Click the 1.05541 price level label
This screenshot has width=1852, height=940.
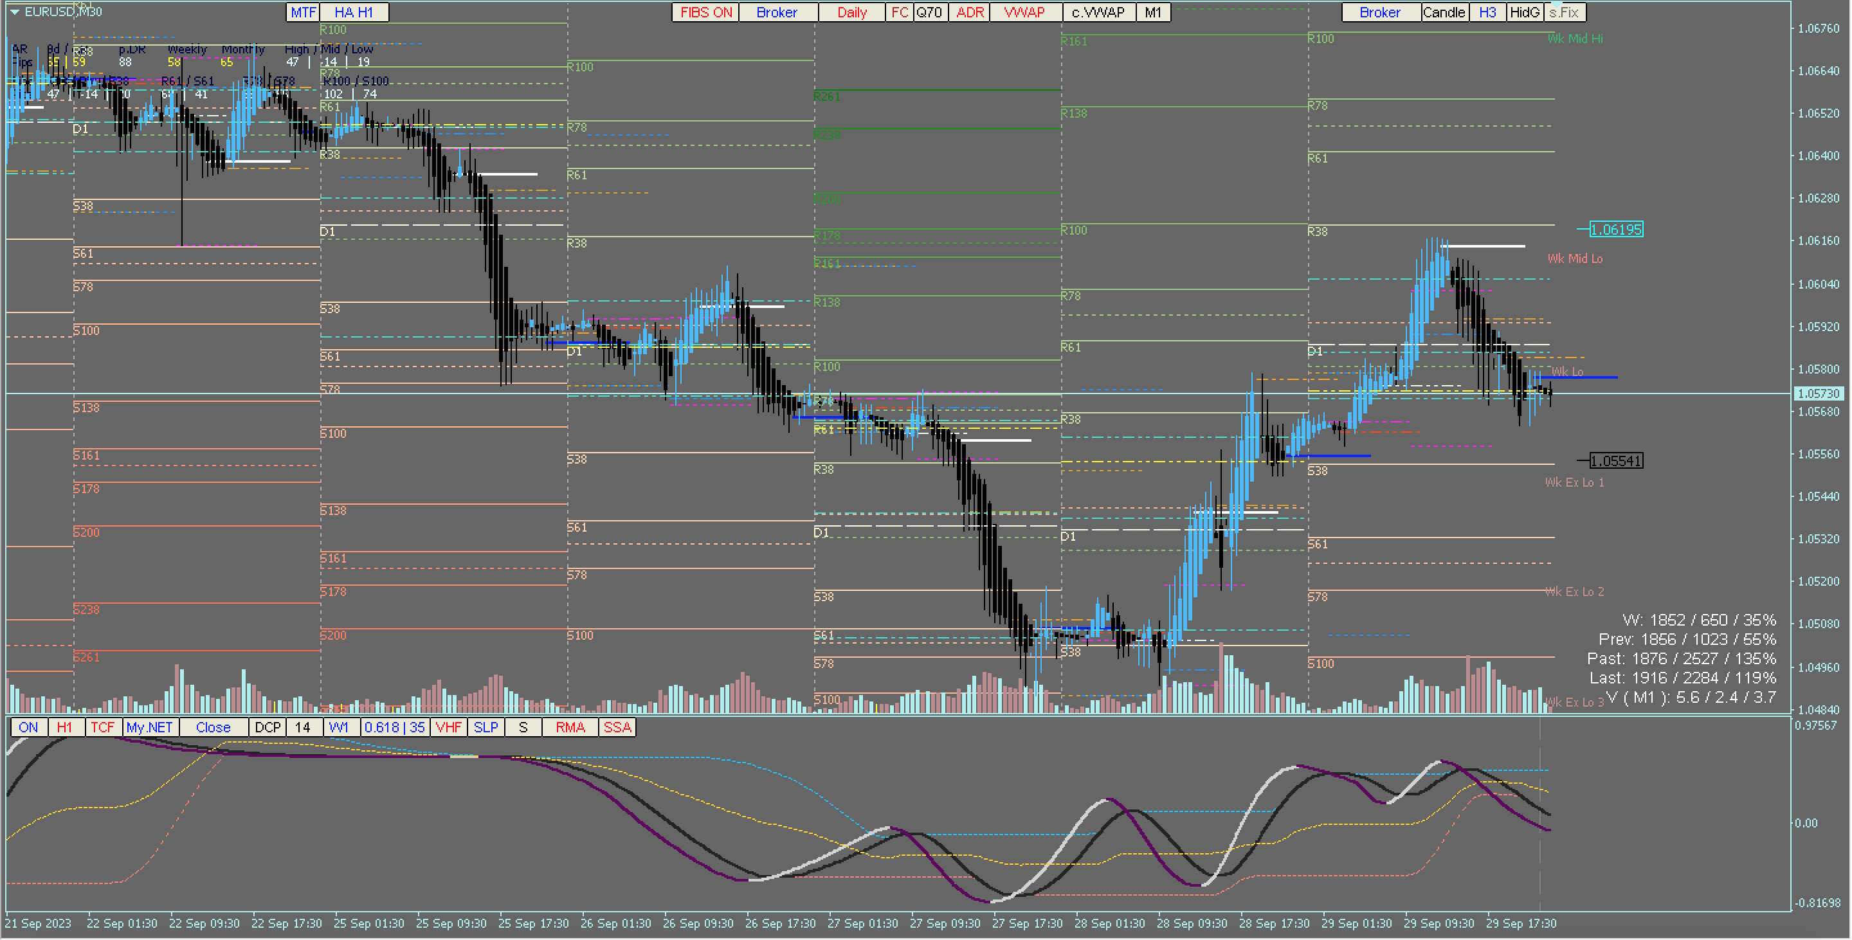pos(1615,460)
